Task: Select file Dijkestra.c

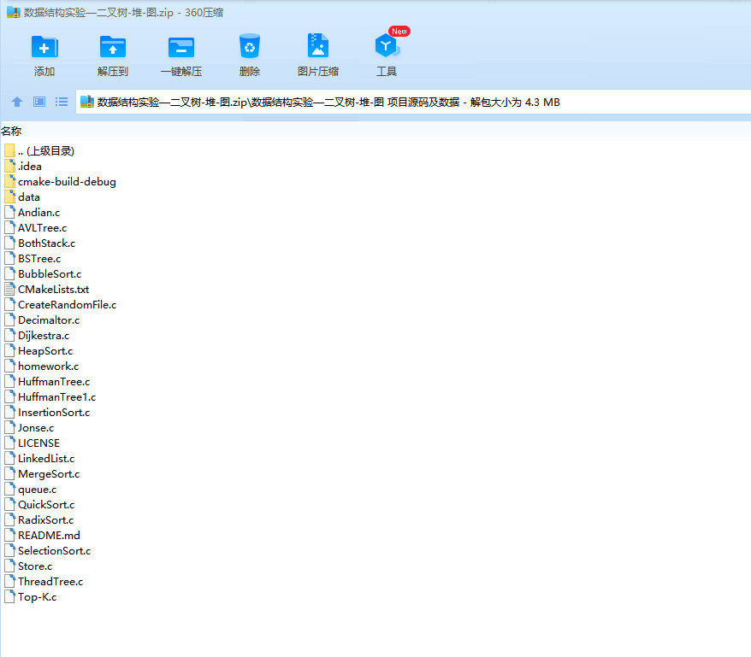Action: tap(37, 336)
